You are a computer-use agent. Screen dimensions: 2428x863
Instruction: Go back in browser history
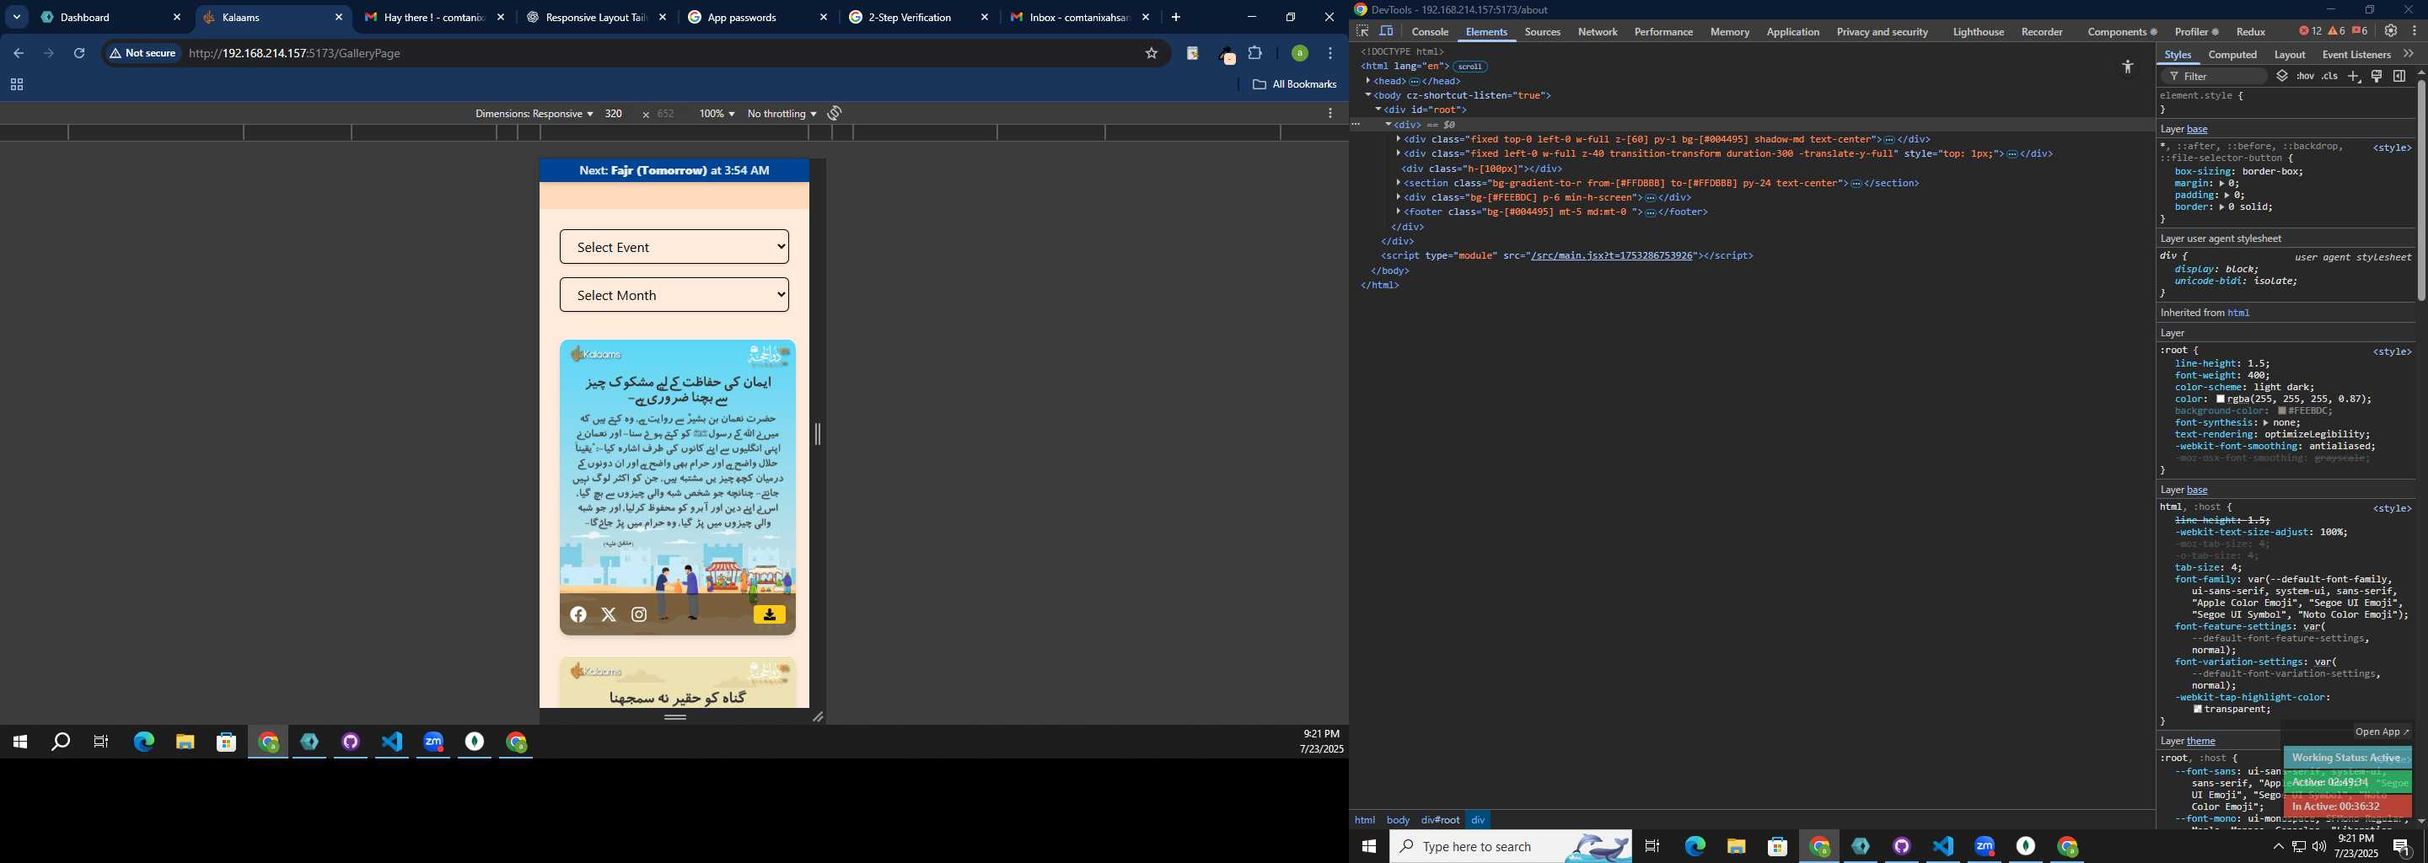tap(18, 54)
